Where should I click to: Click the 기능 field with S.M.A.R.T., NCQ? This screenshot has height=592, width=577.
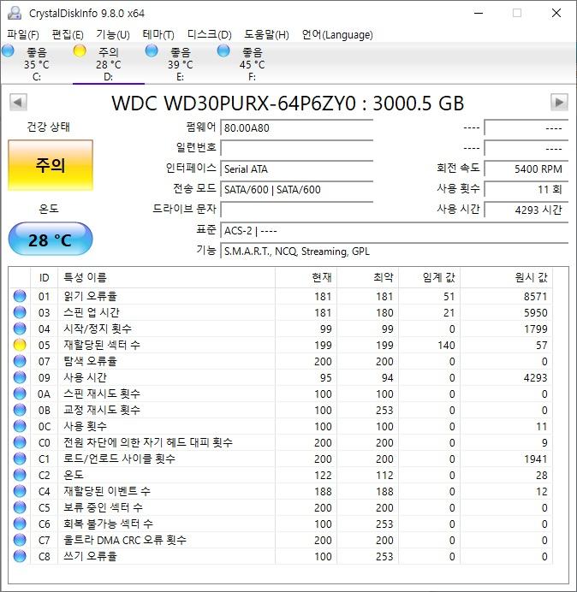(394, 251)
